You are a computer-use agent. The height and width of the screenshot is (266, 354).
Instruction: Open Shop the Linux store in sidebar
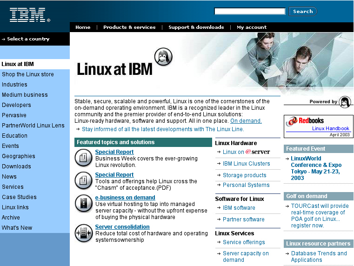point(28,74)
